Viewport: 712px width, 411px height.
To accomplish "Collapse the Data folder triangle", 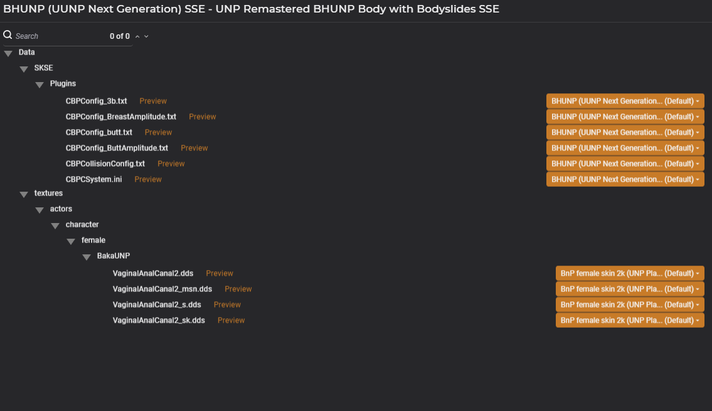I will (8, 53).
